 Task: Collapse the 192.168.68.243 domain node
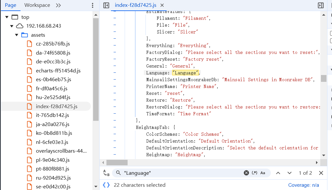(12, 26)
